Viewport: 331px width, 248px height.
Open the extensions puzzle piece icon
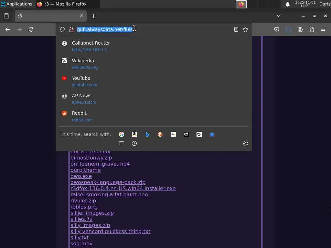[312, 29]
